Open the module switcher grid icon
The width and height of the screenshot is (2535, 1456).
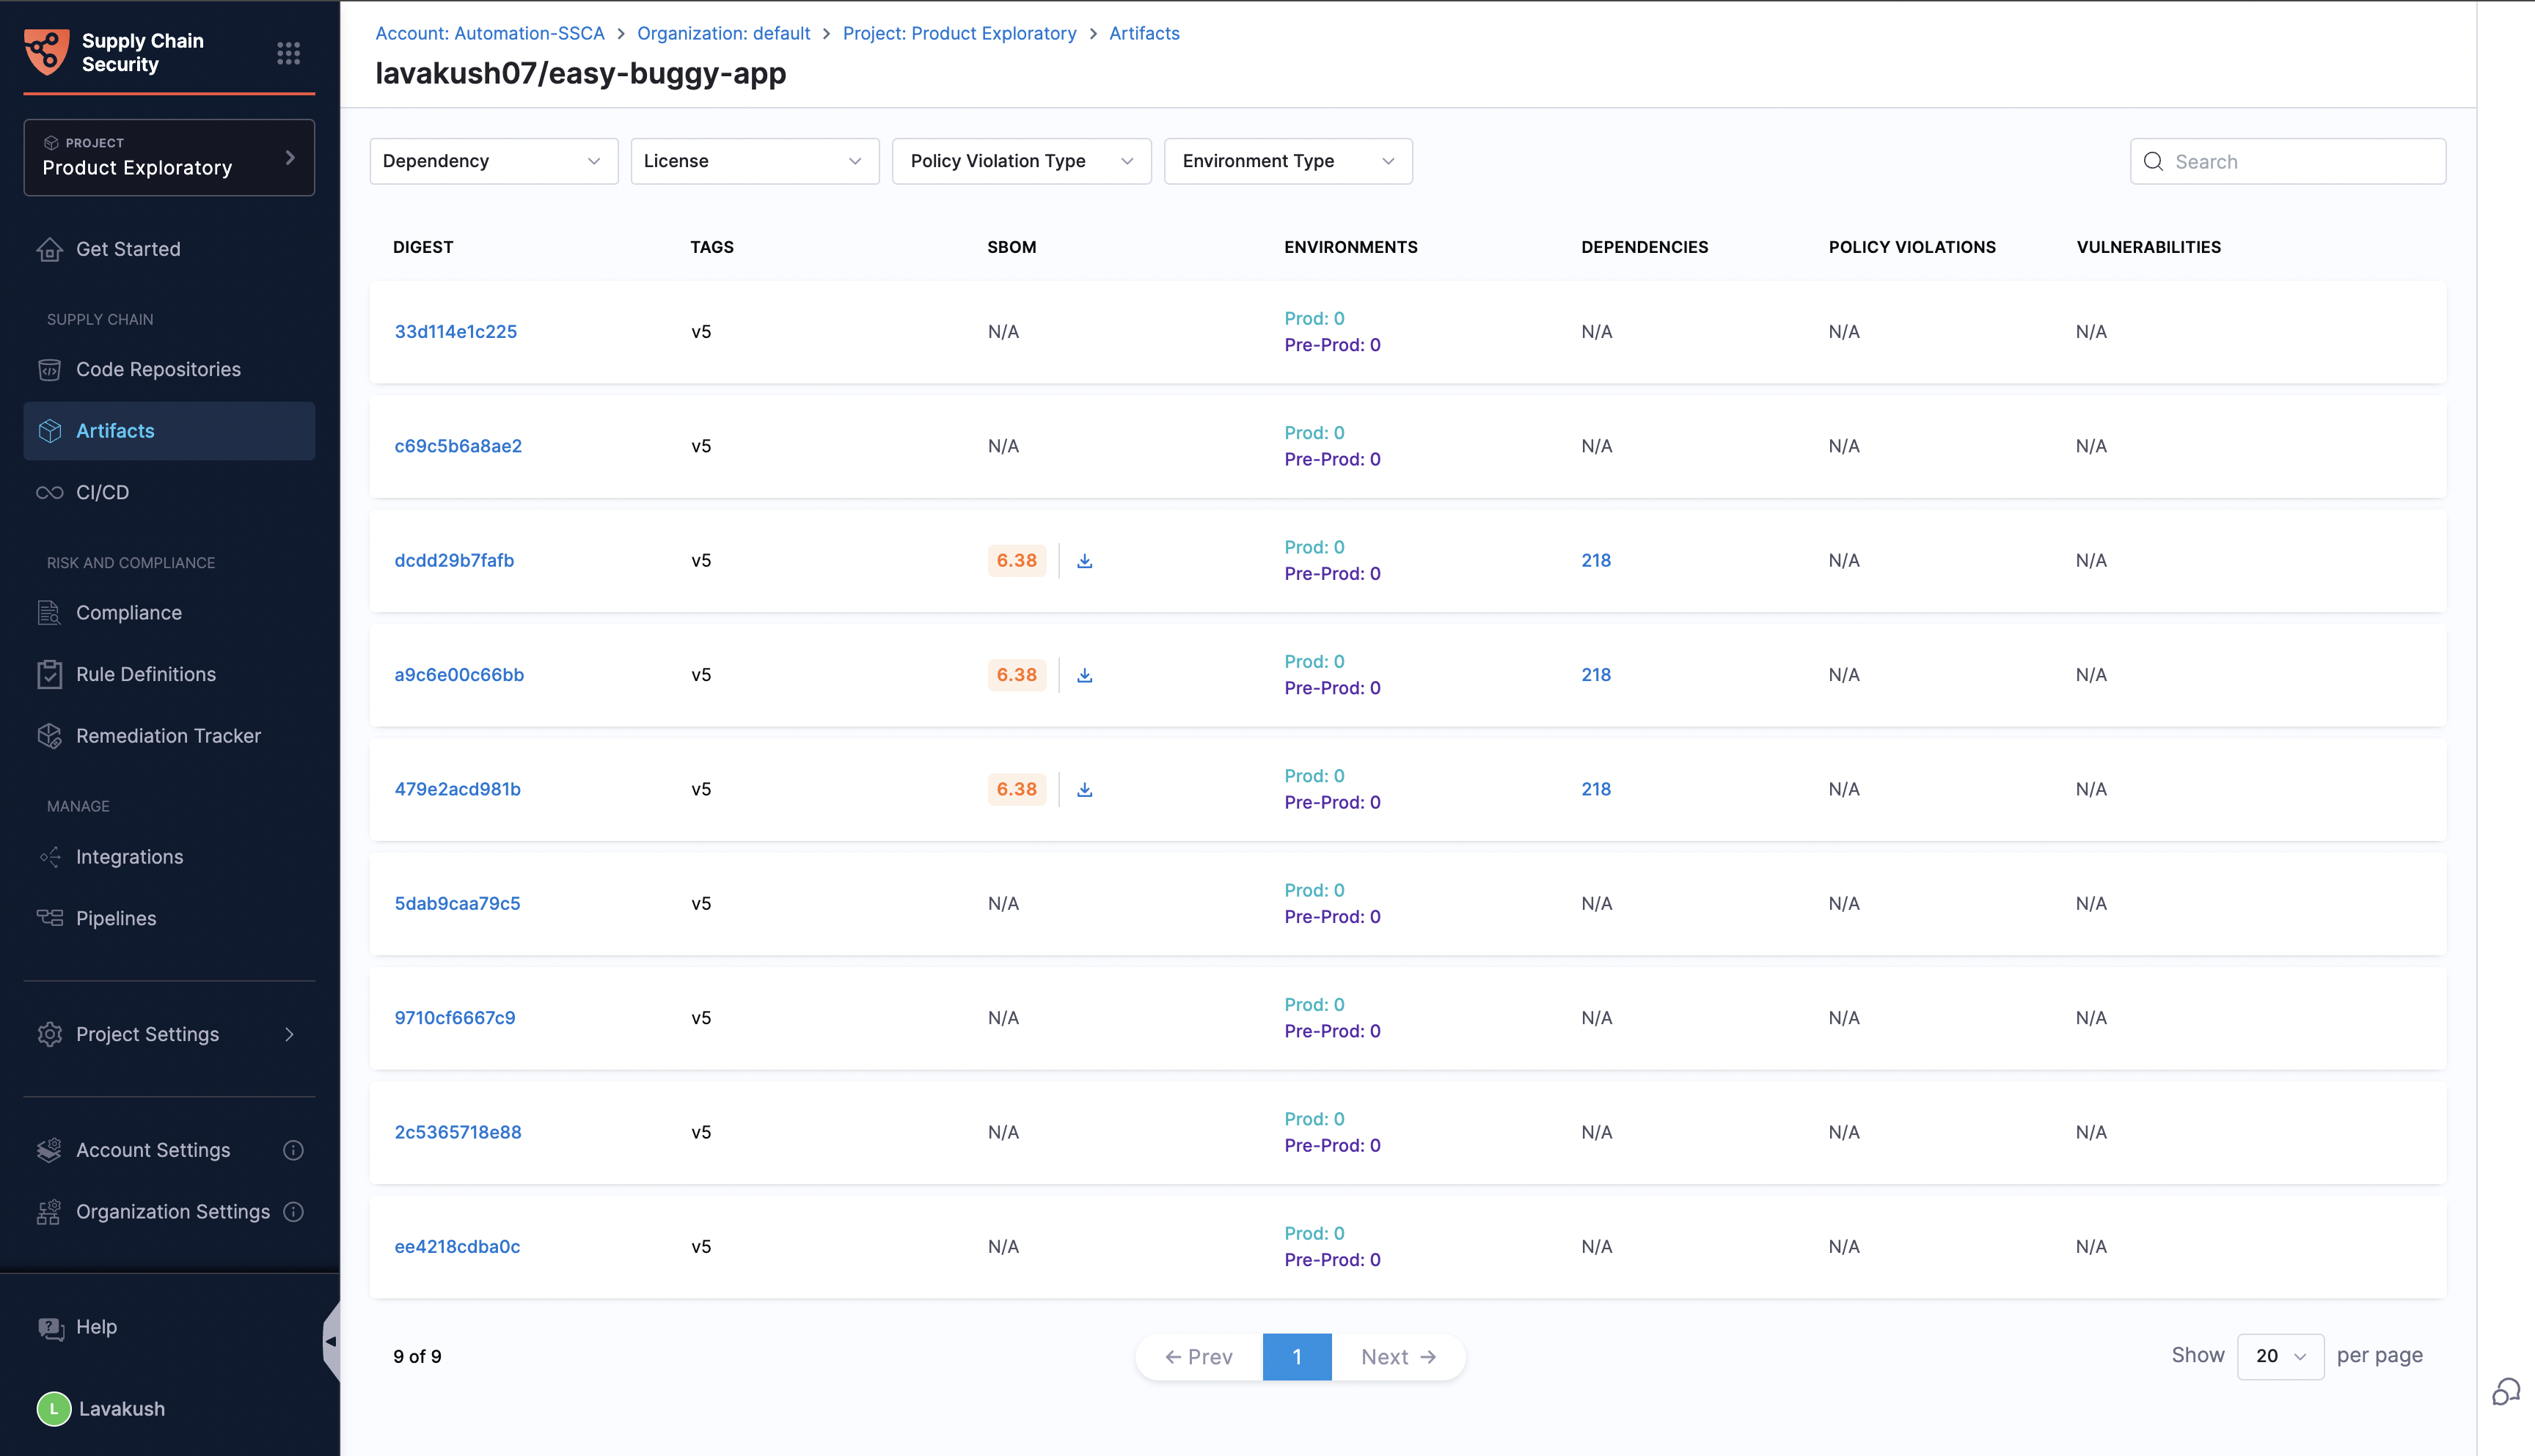(288, 53)
